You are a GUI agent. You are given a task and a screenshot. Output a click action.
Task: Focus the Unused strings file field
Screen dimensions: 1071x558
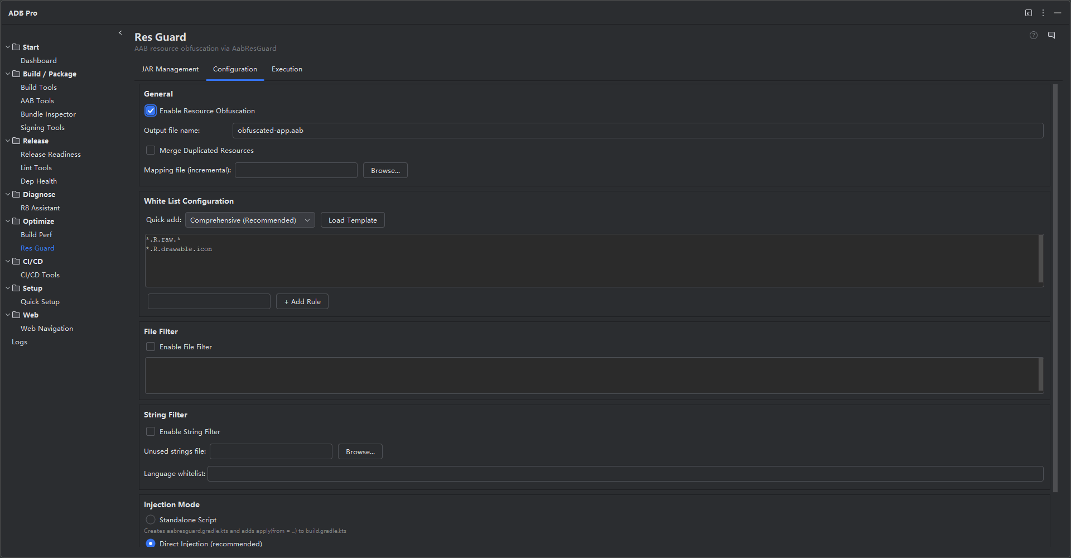point(271,451)
